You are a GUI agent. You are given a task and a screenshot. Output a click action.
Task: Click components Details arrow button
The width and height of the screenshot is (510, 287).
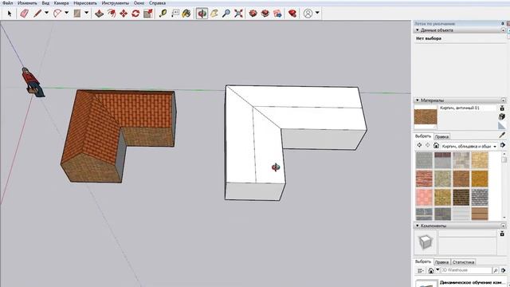(503, 270)
